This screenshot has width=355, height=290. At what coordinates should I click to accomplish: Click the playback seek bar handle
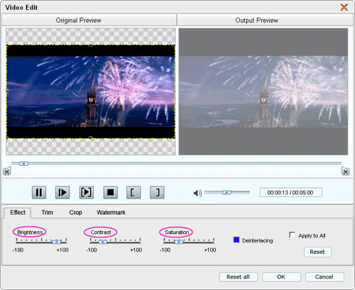coord(23,164)
